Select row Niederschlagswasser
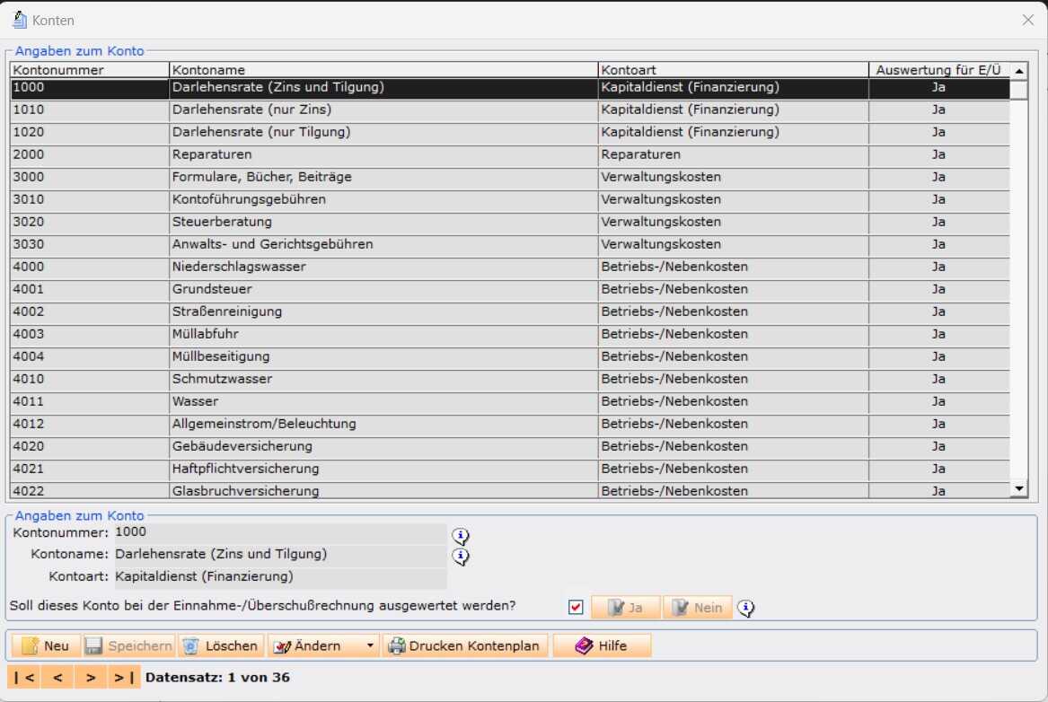1048x702 pixels. point(510,268)
